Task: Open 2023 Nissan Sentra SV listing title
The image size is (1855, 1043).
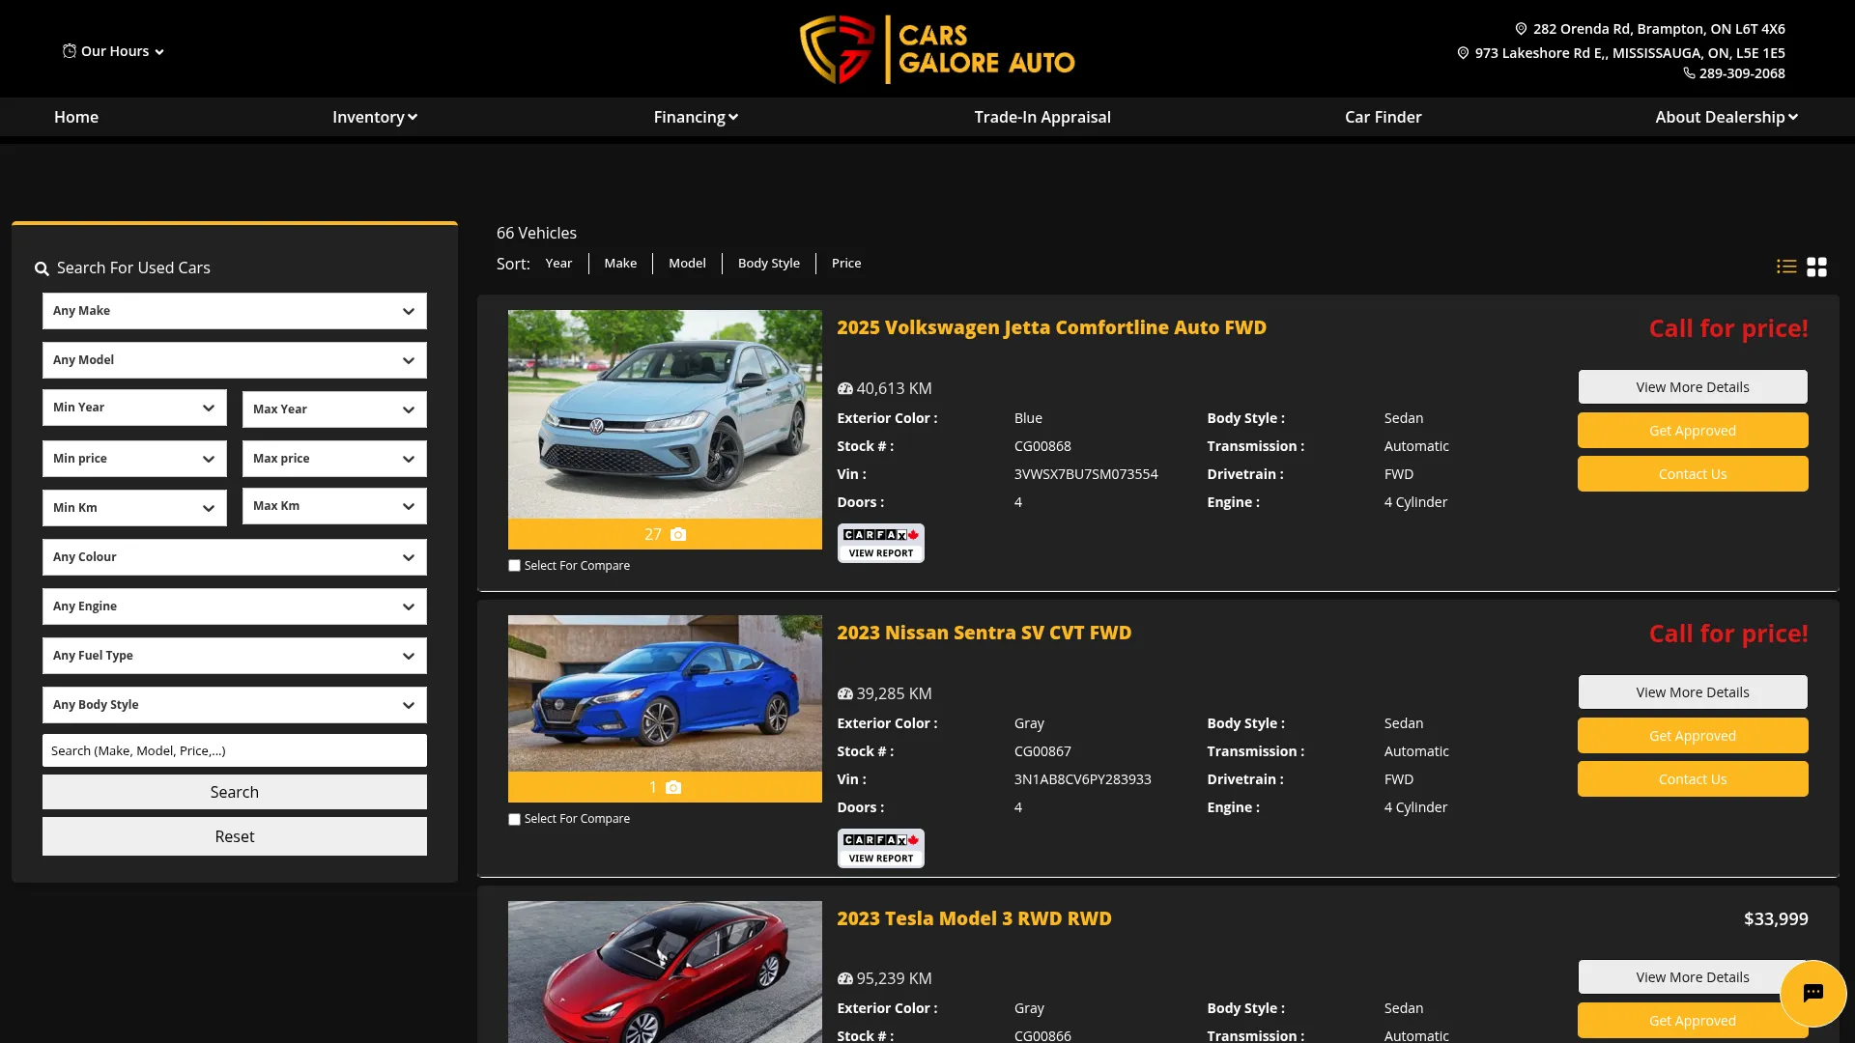Action: tap(984, 633)
